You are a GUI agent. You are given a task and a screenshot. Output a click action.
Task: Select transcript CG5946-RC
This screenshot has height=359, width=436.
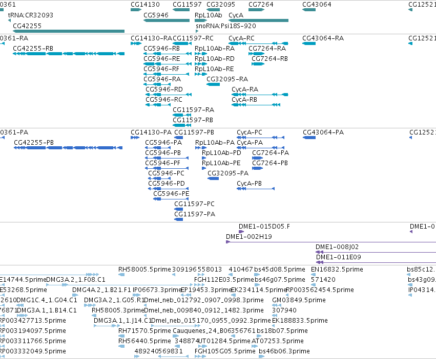pos(157,105)
